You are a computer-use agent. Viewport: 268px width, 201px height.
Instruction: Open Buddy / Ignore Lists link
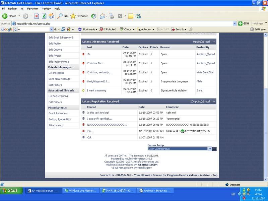pos(60,119)
